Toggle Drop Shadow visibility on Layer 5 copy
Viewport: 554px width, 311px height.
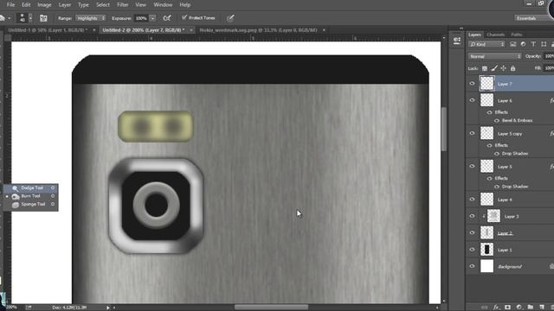click(x=497, y=154)
